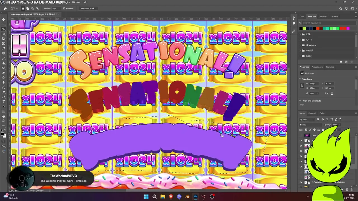Select the Paint Bucket tool
Image resolution: width=358 pixels, height=201 pixels.
(4, 78)
